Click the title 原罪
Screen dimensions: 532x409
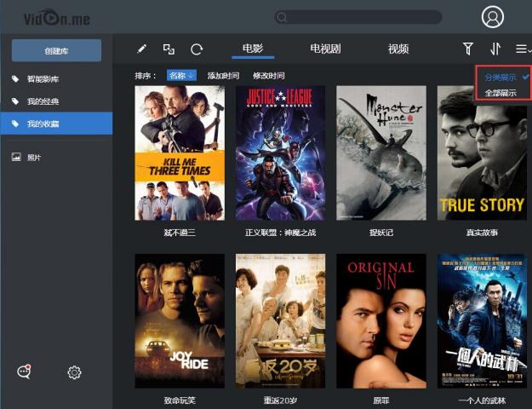point(381,400)
